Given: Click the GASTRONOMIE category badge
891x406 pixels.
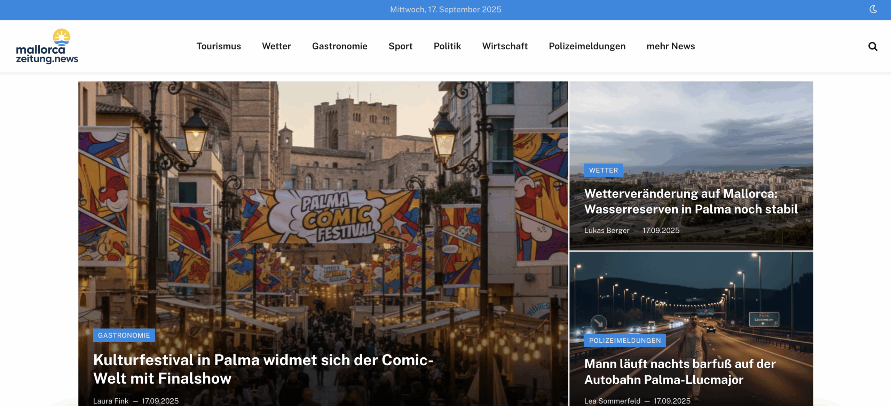Looking at the screenshot, I should click(124, 335).
